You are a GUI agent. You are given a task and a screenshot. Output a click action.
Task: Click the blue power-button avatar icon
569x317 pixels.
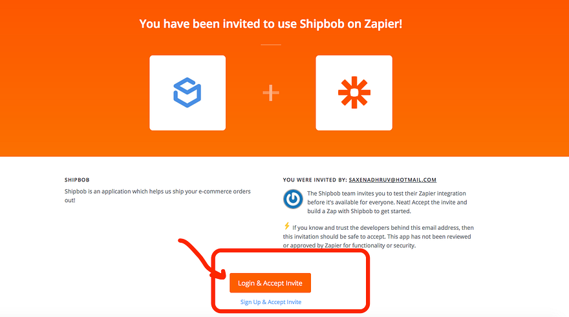point(293,199)
